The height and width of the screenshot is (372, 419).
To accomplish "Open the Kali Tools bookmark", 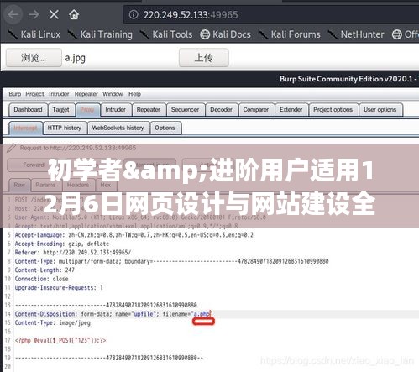I will coord(166,34).
